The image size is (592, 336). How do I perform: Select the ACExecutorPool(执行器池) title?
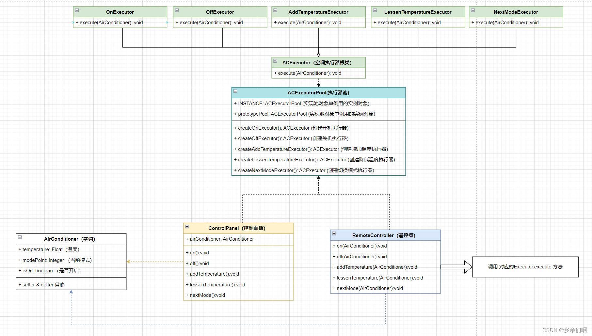tap(318, 93)
